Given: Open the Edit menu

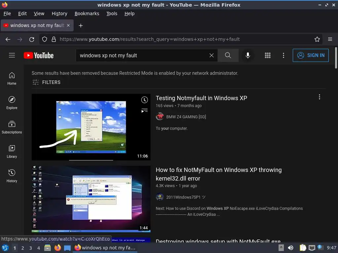Looking at the screenshot, I should (x=22, y=14).
